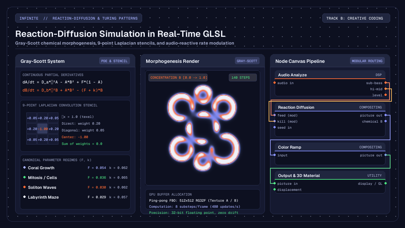Click Color Ramp picture out port
This screenshot has height=228, width=405.
click(x=385, y=155)
